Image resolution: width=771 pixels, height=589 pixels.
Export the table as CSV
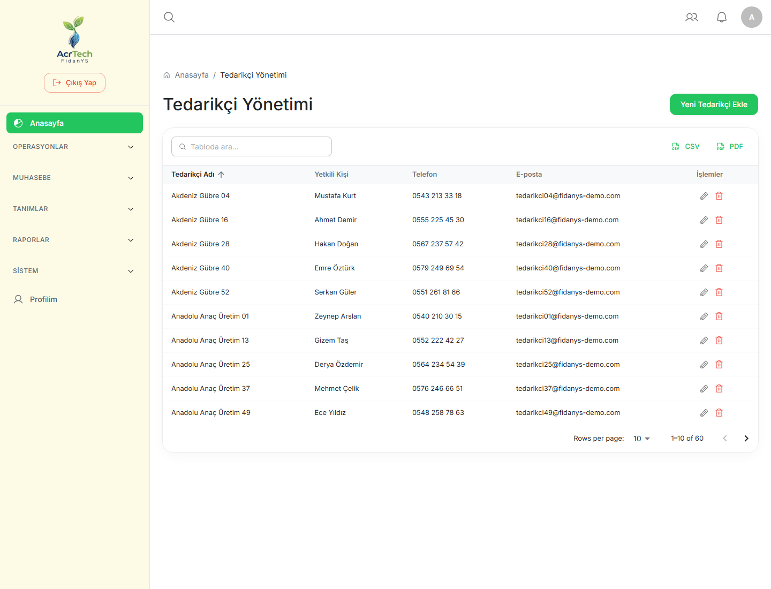[x=686, y=147]
